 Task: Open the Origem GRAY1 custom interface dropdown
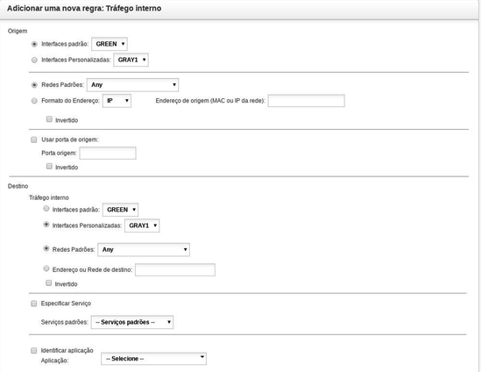131,60
